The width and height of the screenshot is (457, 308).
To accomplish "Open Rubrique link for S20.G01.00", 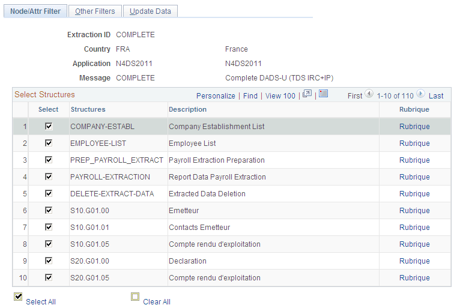I will point(414,261).
